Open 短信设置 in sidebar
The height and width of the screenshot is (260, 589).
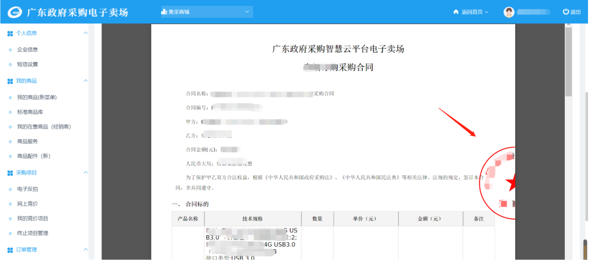[x=27, y=64]
